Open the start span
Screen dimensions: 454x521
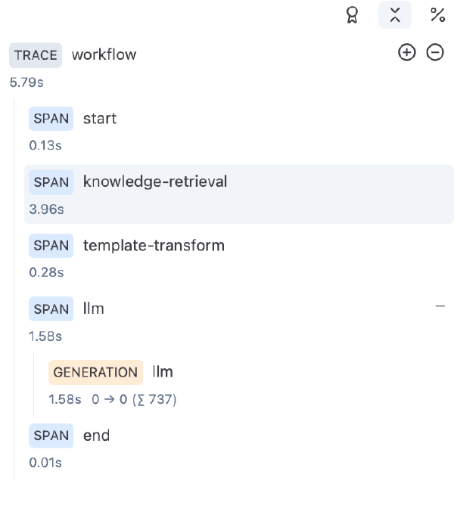(x=100, y=119)
